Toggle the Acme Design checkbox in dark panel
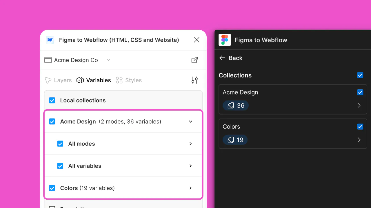This screenshot has height=208, width=371. (x=360, y=92)
